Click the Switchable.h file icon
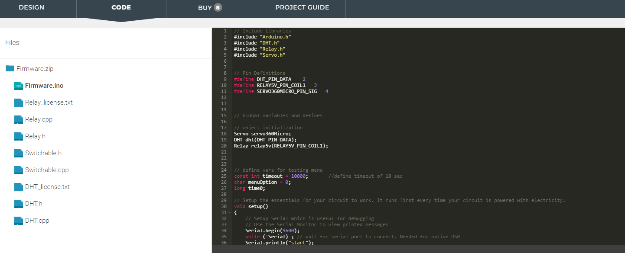Screen dimensions: 625x253 (x=18, y=153)
